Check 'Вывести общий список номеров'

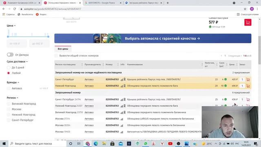(x=56, y=56)
